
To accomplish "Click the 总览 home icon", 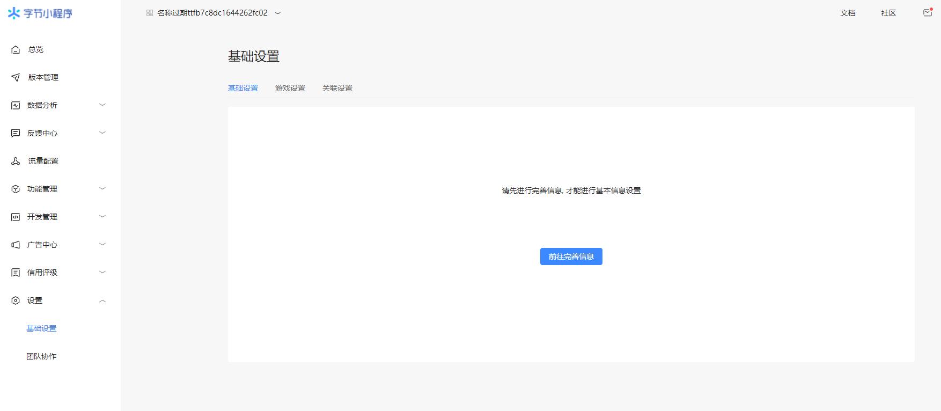I will (16, 49).
